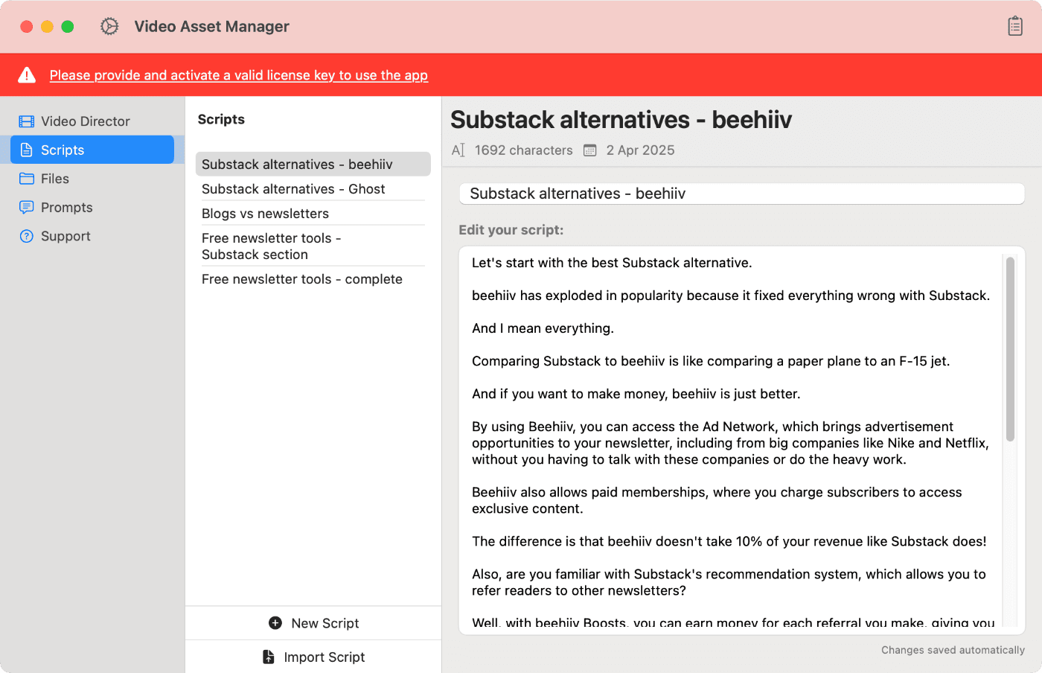The width and height of the screenshot is (1042, 673).
Task: Click the warning triangle icon in red banner
Action: (27, 75)
